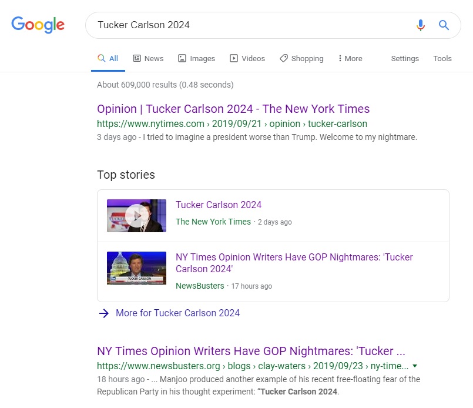
Task: Open search Settings
Action: 405,59
